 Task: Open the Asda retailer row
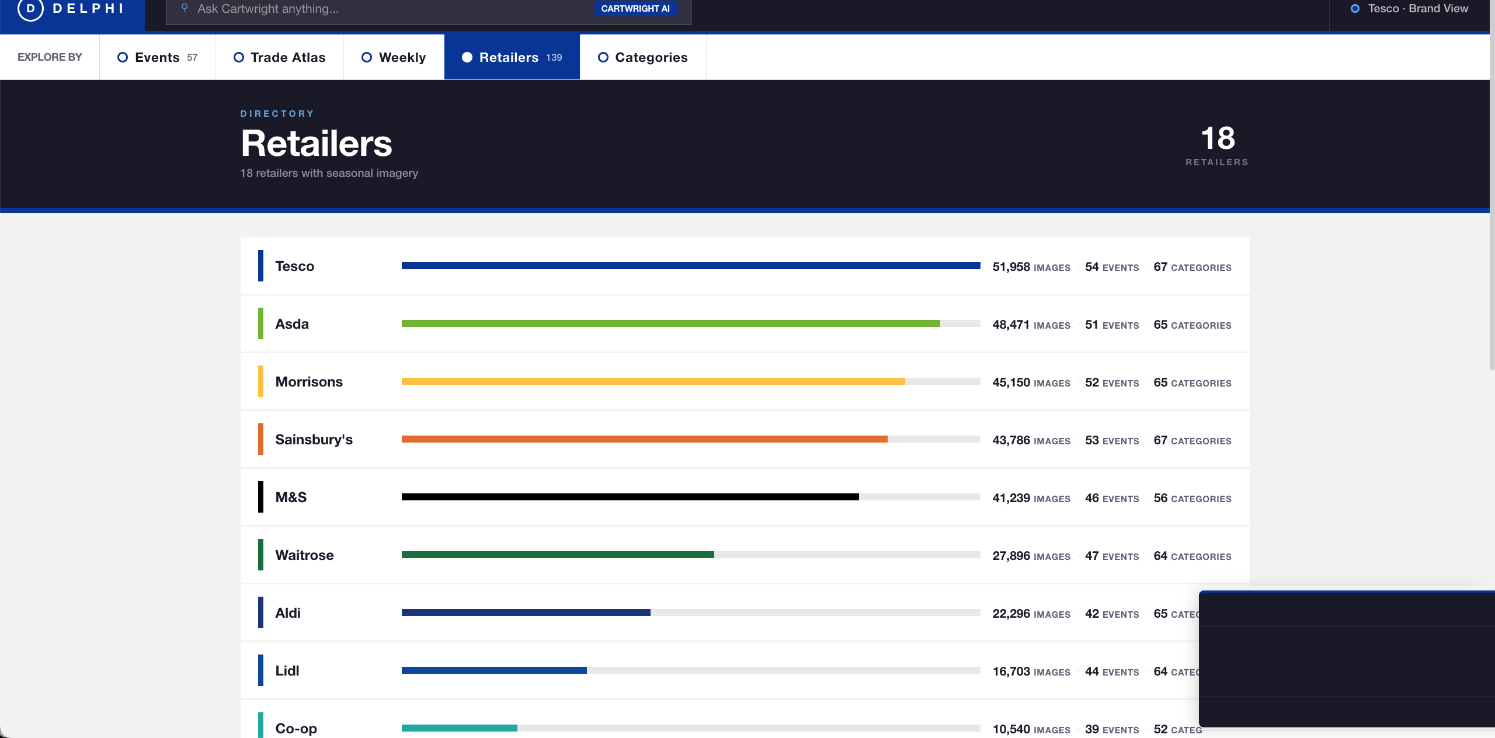click(745, 323)
